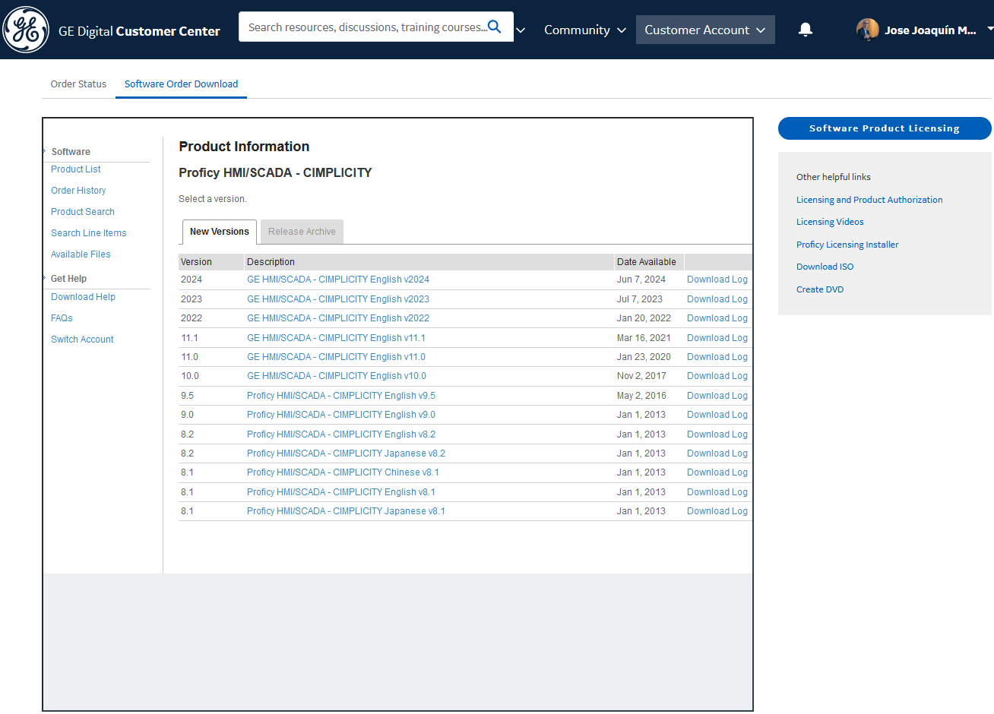
Task: Click the Nov 2, 2017 date cell
Action: click(x=641, y=376)
